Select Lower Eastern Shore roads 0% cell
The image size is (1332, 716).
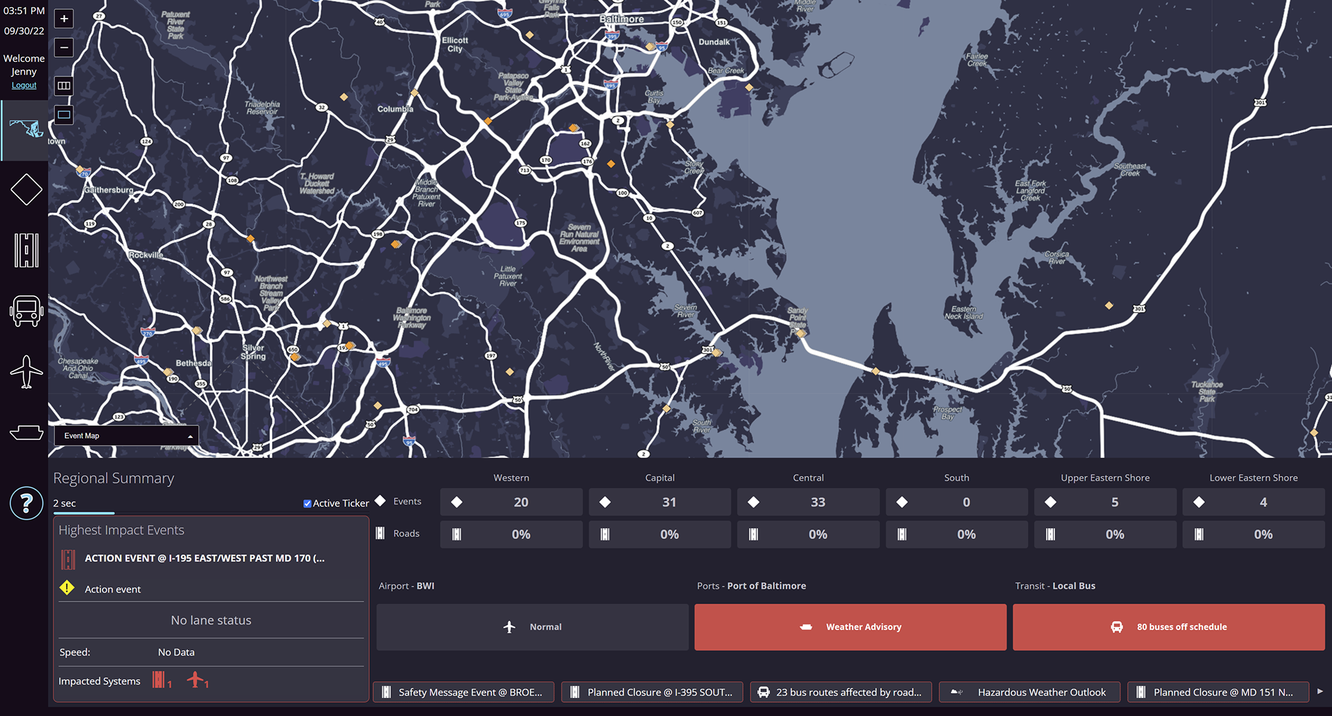click(x=1254, y=534)
